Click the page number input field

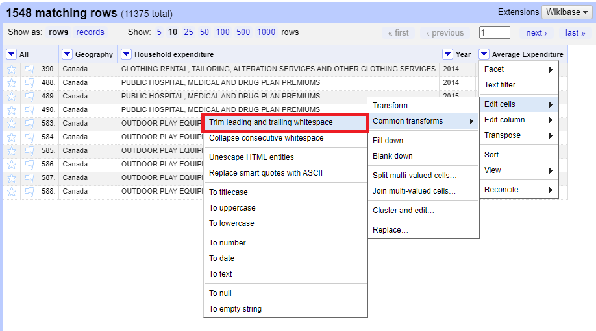pyautogui.click(x=494, y=33)
